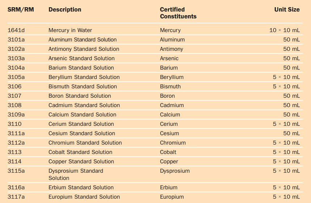Click SRM number 3111a for Cesium
The image size is (311, 203).
(x=16, y=133)
